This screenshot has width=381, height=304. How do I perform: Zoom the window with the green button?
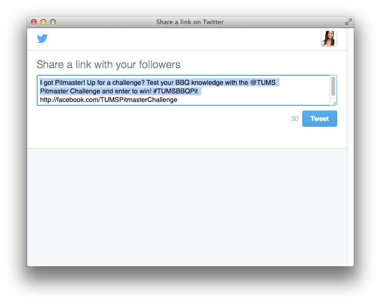tap(53, 22)
